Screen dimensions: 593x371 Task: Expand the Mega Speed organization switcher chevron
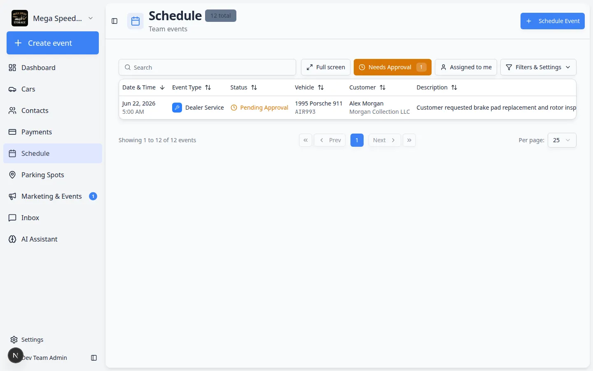[x=91, y=18]
